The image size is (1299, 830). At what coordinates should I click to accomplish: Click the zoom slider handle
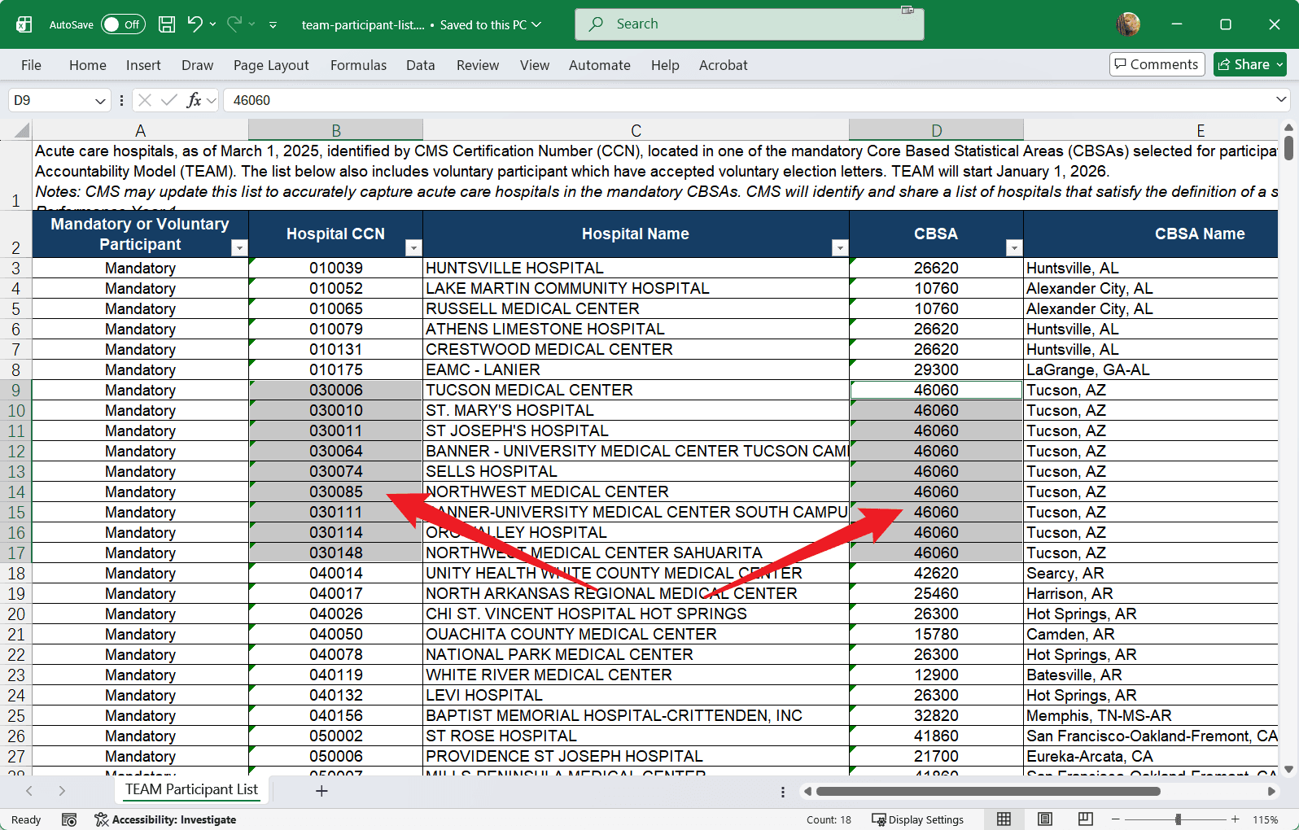[x=1178, y=819]
